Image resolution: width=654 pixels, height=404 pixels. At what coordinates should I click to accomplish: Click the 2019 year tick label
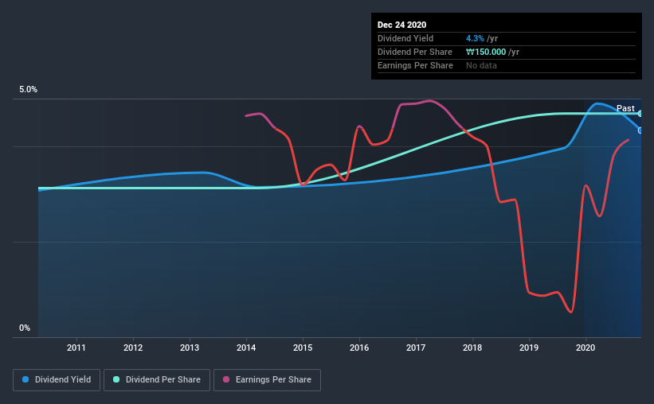point(529,348)
